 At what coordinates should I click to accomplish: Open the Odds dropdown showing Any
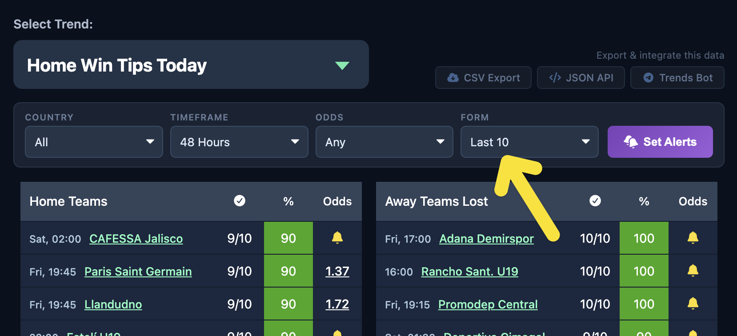(385, 142)
